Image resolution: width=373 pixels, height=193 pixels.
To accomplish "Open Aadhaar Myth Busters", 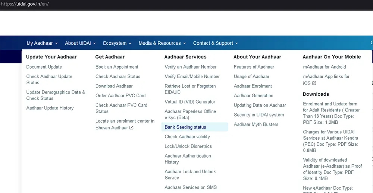I will coord(256,124).
